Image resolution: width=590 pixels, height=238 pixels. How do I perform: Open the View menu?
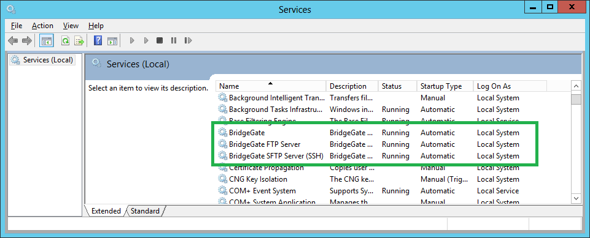pos(71,26)
